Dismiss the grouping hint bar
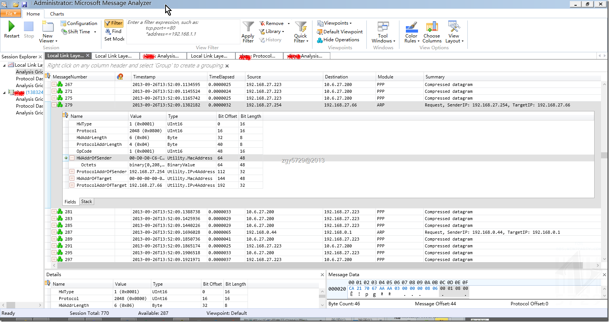Image resolution: width=609 pixels, height=322 pixels. (x=227, y=66)
